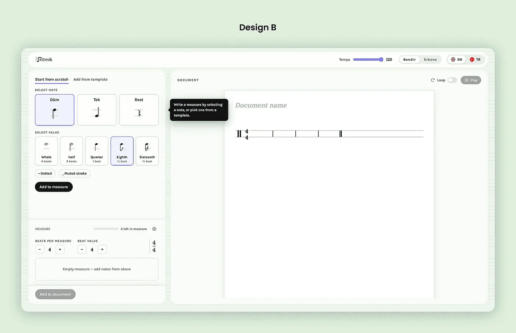The width and height of the screenshot is (516, 333).
Task: Switch language to EN
Action: click(457, 60)
